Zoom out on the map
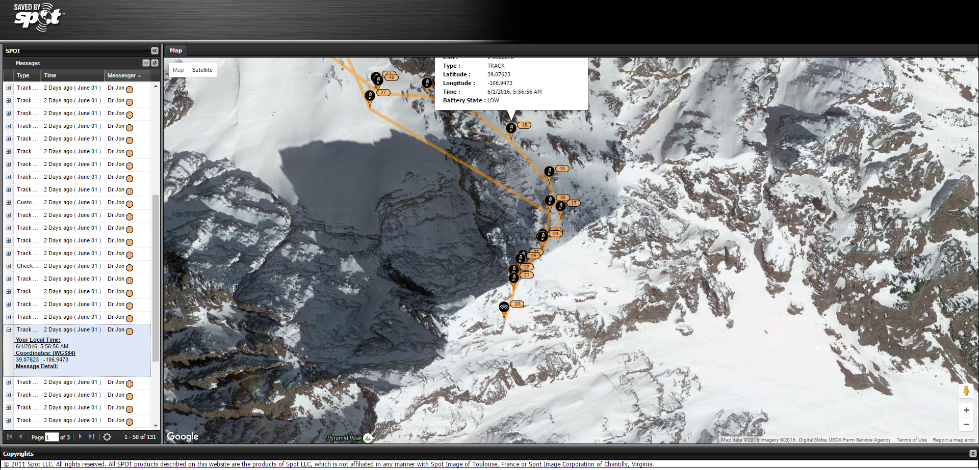979x470 pixels. pos(966,424)
